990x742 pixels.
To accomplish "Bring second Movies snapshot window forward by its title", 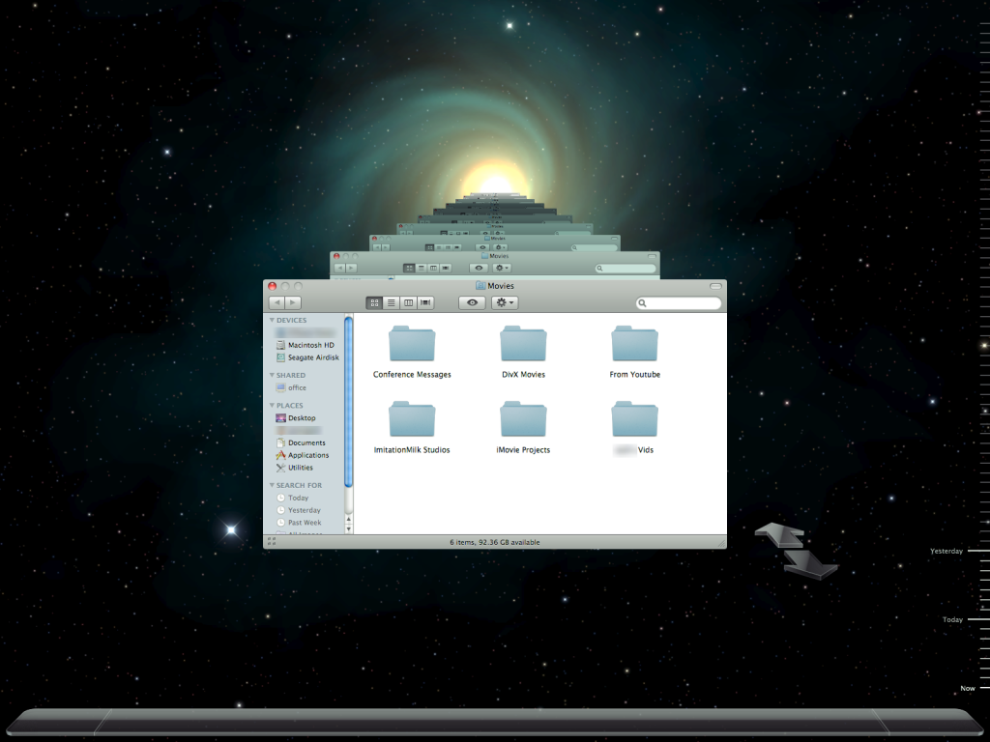I will click(499, 256).
